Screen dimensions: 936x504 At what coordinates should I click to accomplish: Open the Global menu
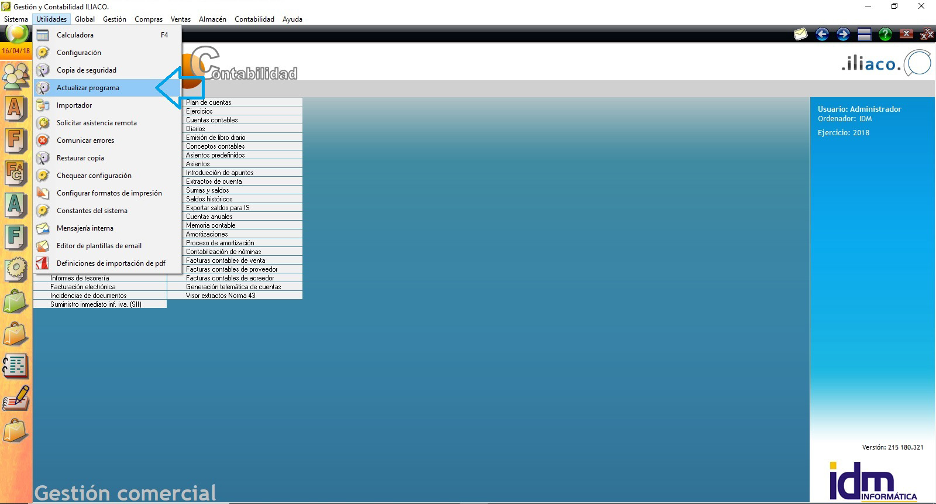tap(85, 19)
